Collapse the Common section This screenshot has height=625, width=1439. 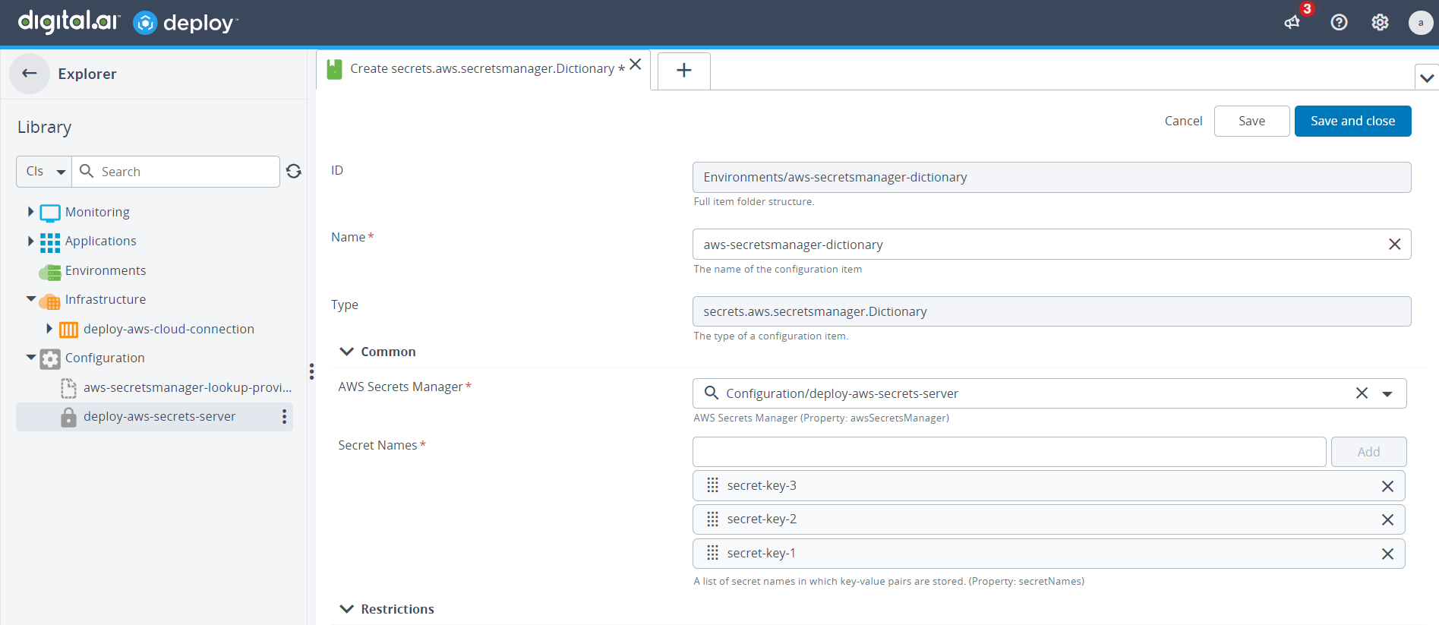tap(347, 352)
